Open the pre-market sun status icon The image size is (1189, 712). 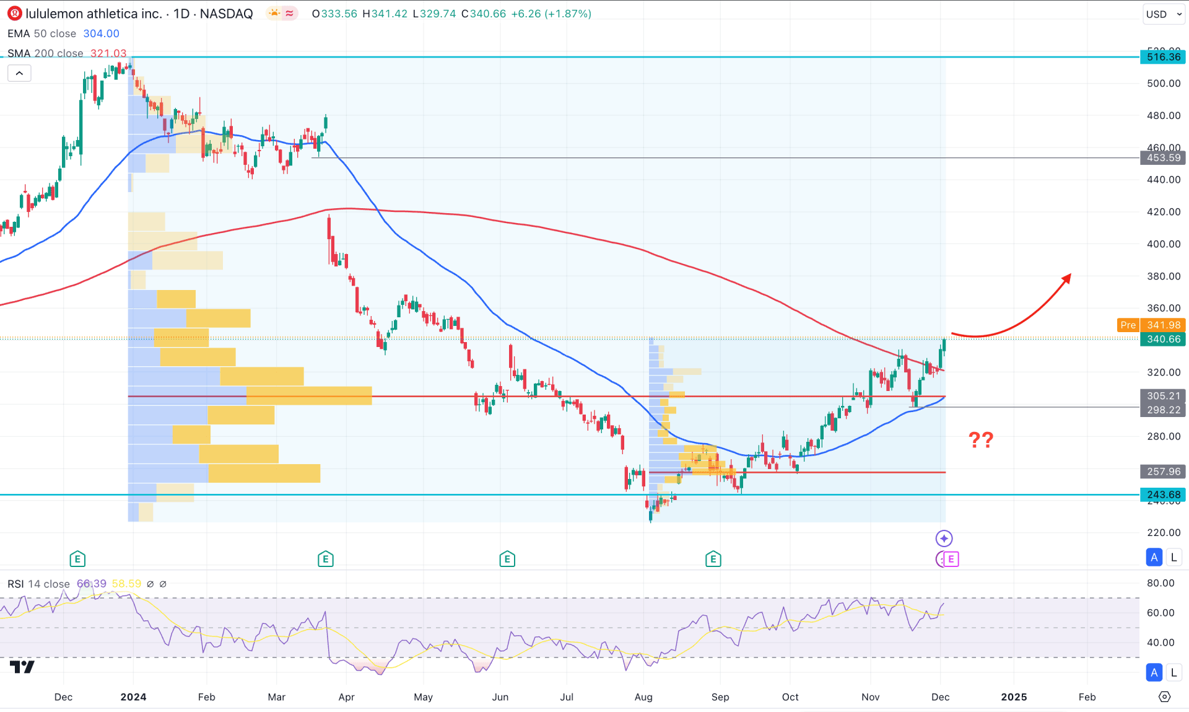(x=274, y=13)
